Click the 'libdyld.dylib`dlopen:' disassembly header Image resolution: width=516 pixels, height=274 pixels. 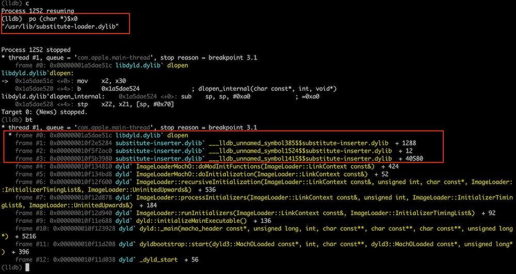tap(38, 73)
